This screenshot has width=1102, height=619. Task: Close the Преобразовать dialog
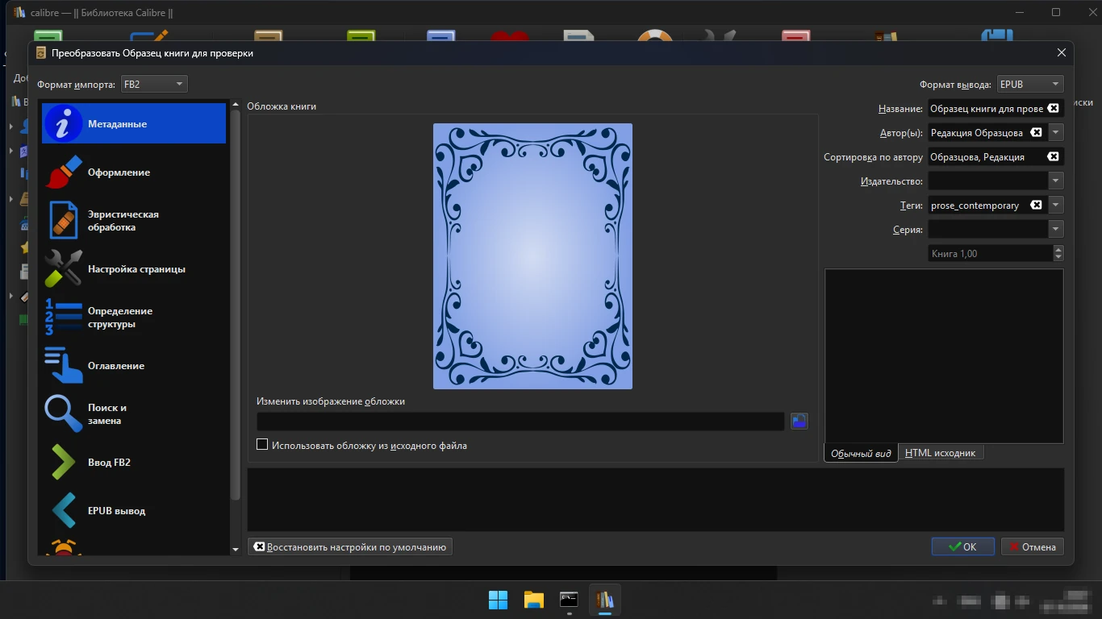[1062, 52]
